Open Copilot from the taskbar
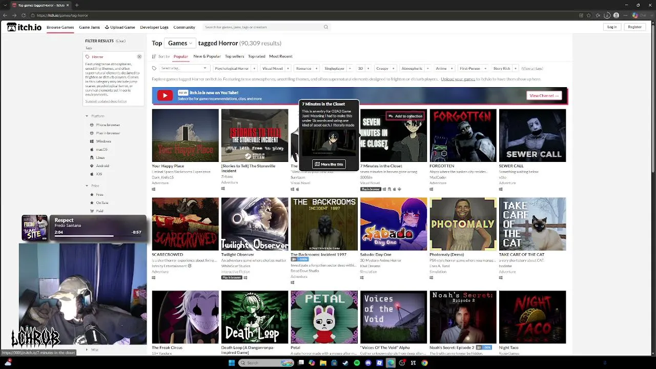The image size is (656, 369). [312, 363]
